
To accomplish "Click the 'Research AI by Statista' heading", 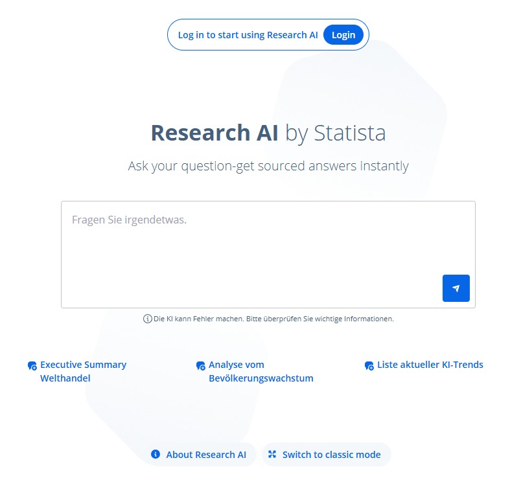I will pos(268,133).
